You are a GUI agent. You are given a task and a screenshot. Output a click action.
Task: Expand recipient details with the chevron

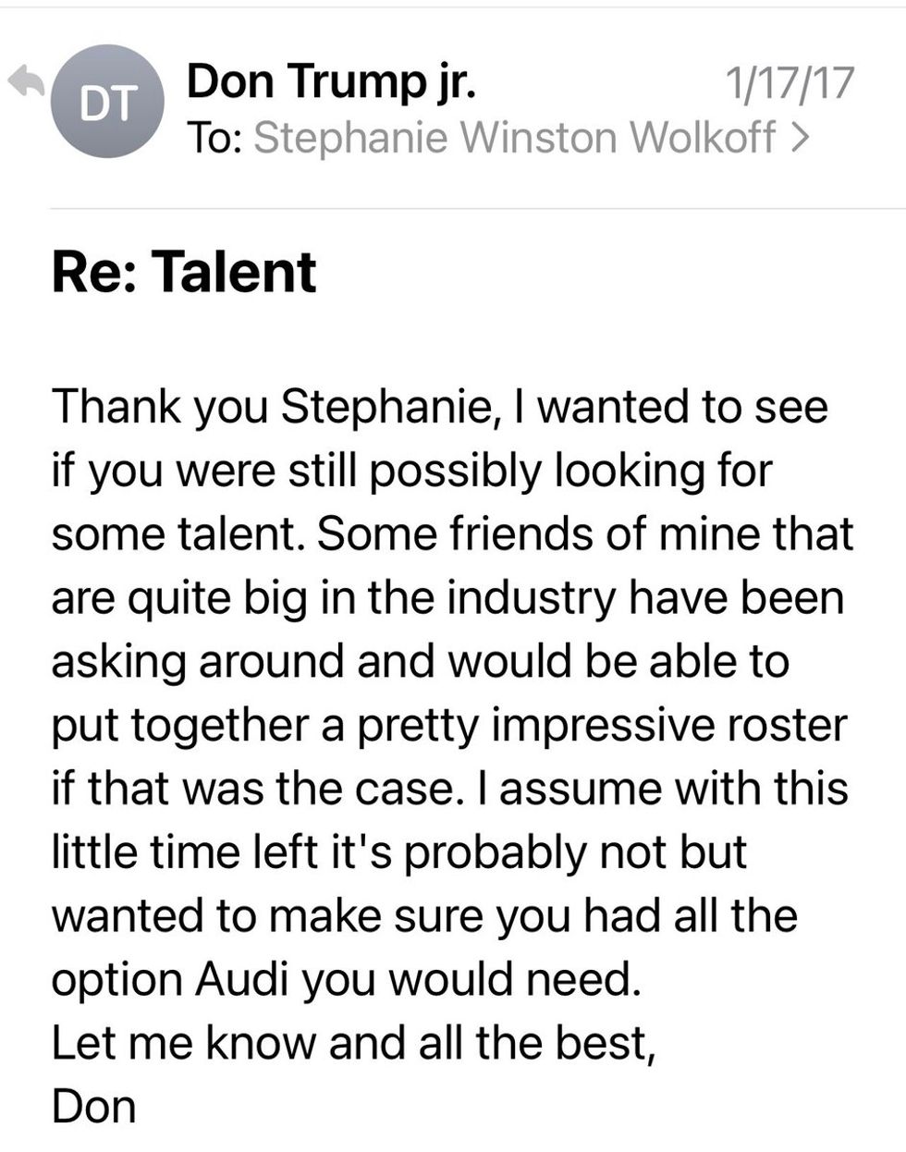[x=800, y=139]
